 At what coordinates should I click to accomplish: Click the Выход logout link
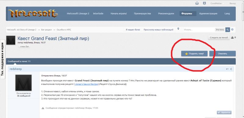[232, 3]
